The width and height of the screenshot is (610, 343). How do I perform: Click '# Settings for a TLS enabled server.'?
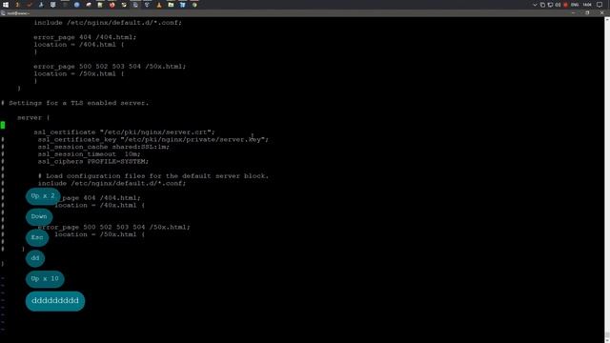(74, 103)
